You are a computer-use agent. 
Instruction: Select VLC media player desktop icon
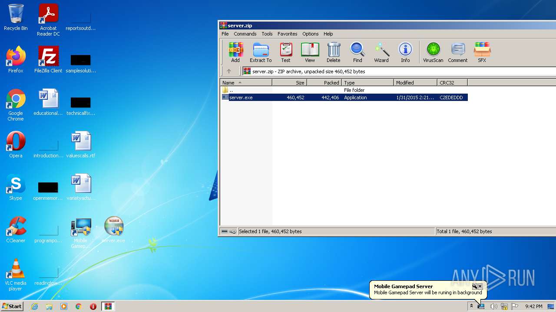tap(16, 275)
